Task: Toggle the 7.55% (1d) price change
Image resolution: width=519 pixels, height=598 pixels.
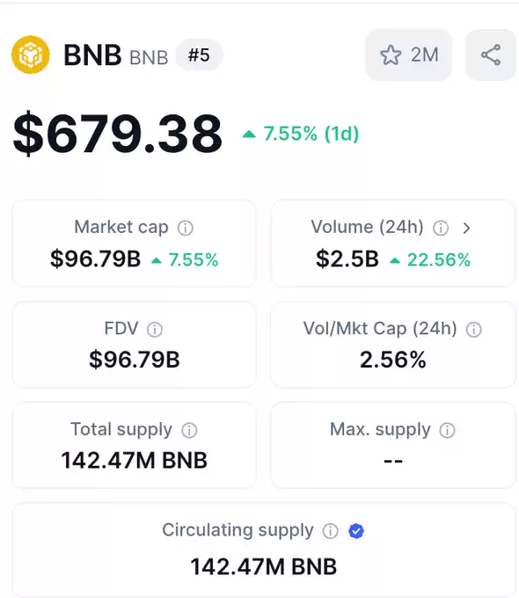Action: 301,134
